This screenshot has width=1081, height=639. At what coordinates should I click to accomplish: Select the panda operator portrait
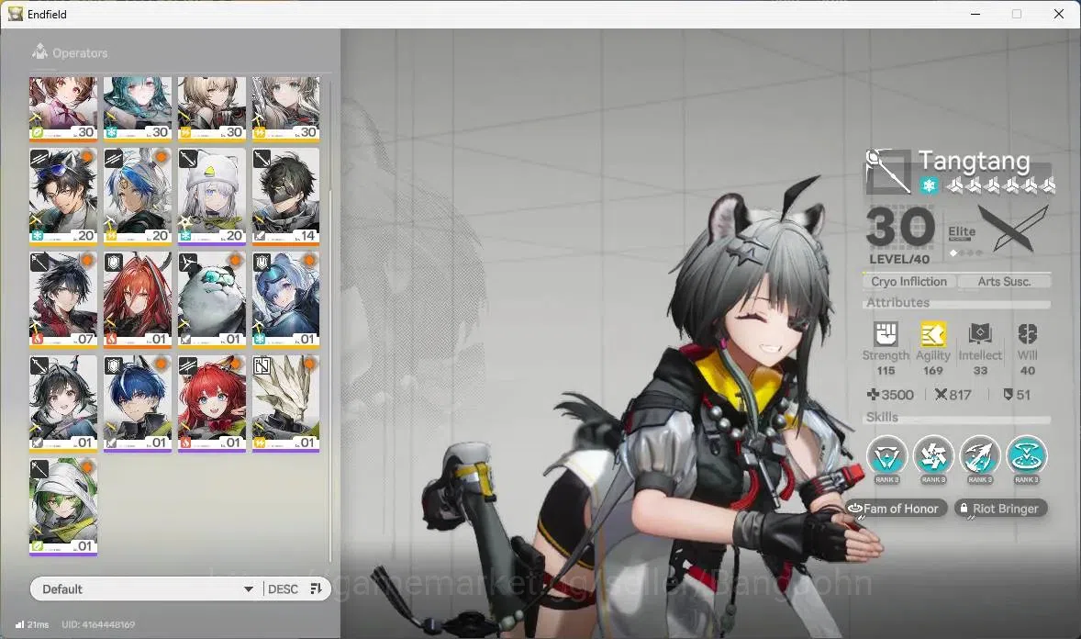coord(212,300)
